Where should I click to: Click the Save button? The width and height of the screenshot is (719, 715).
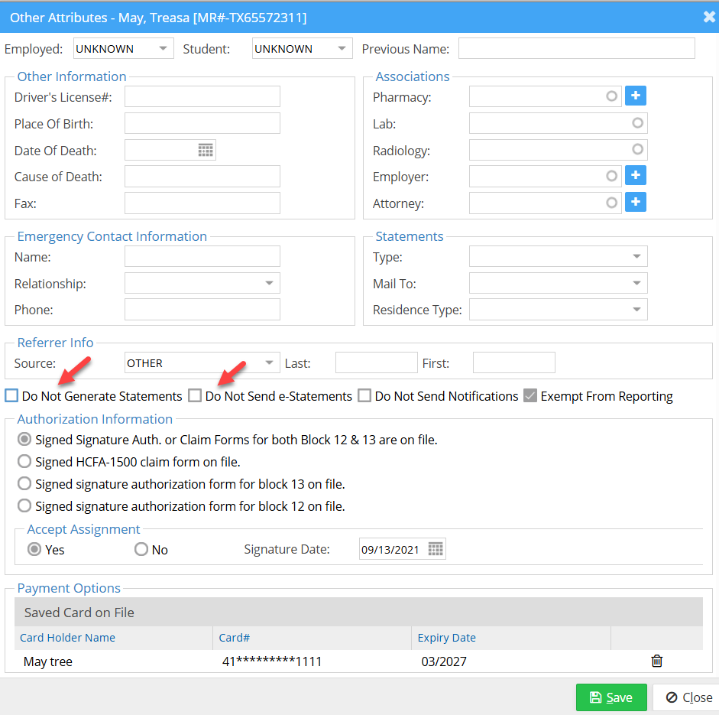pyautogui.click(x=611, y=697)
